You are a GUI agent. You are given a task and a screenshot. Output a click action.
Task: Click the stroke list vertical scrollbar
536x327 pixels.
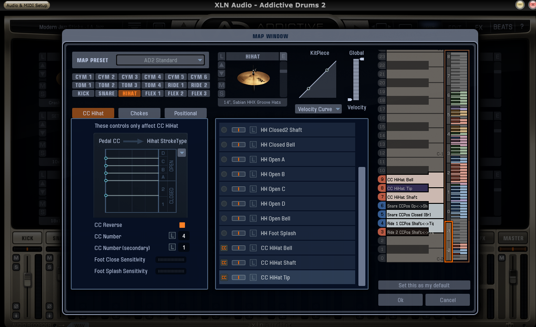(362, 226)
